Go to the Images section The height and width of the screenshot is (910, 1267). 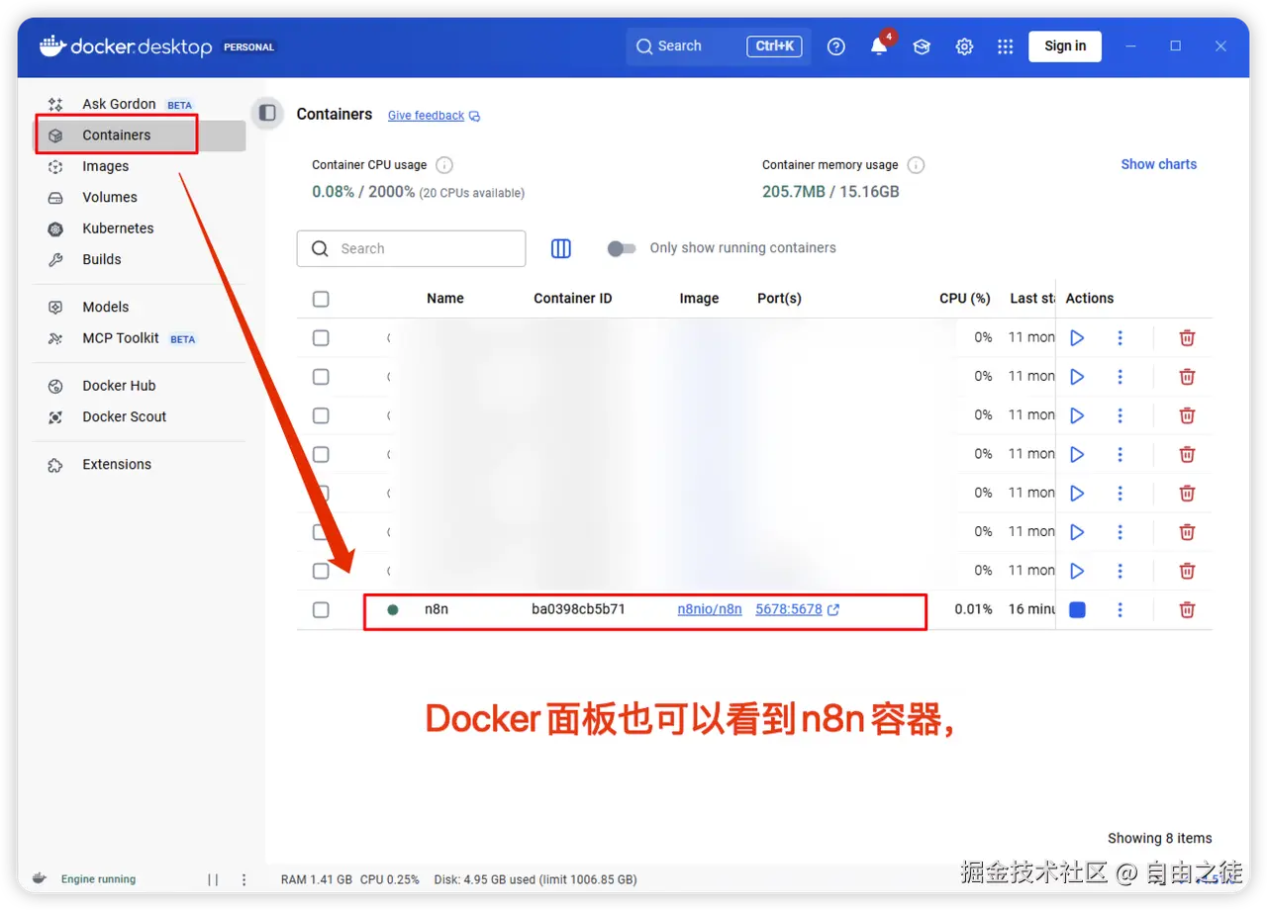click(x=106, y=166)
